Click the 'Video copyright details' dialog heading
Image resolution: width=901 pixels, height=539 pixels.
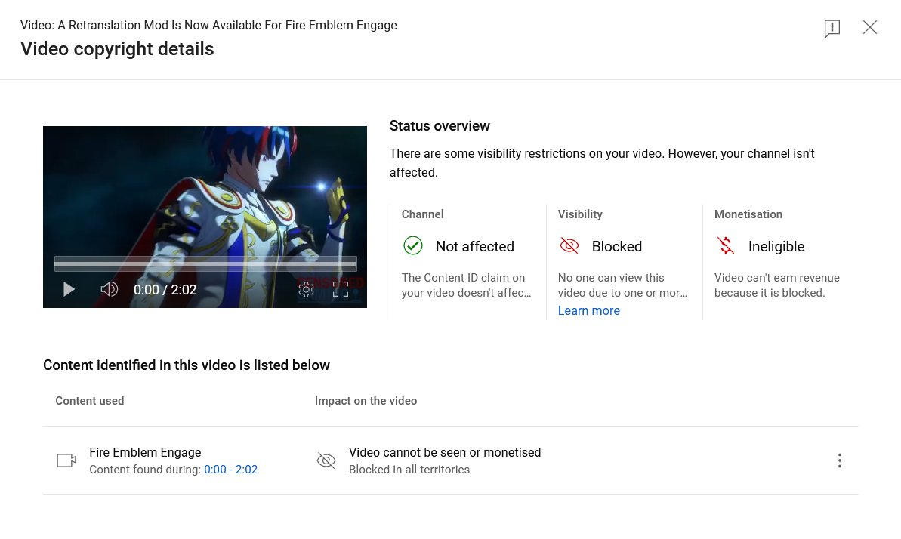117,49
